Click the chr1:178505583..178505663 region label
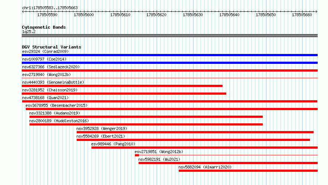 [50, 8]
